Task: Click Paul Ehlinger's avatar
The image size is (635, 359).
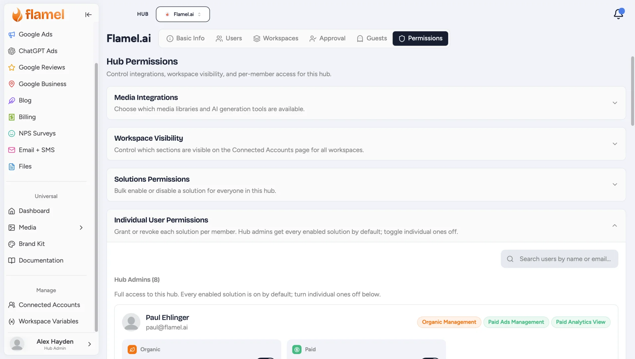Action: click(131, 322)
